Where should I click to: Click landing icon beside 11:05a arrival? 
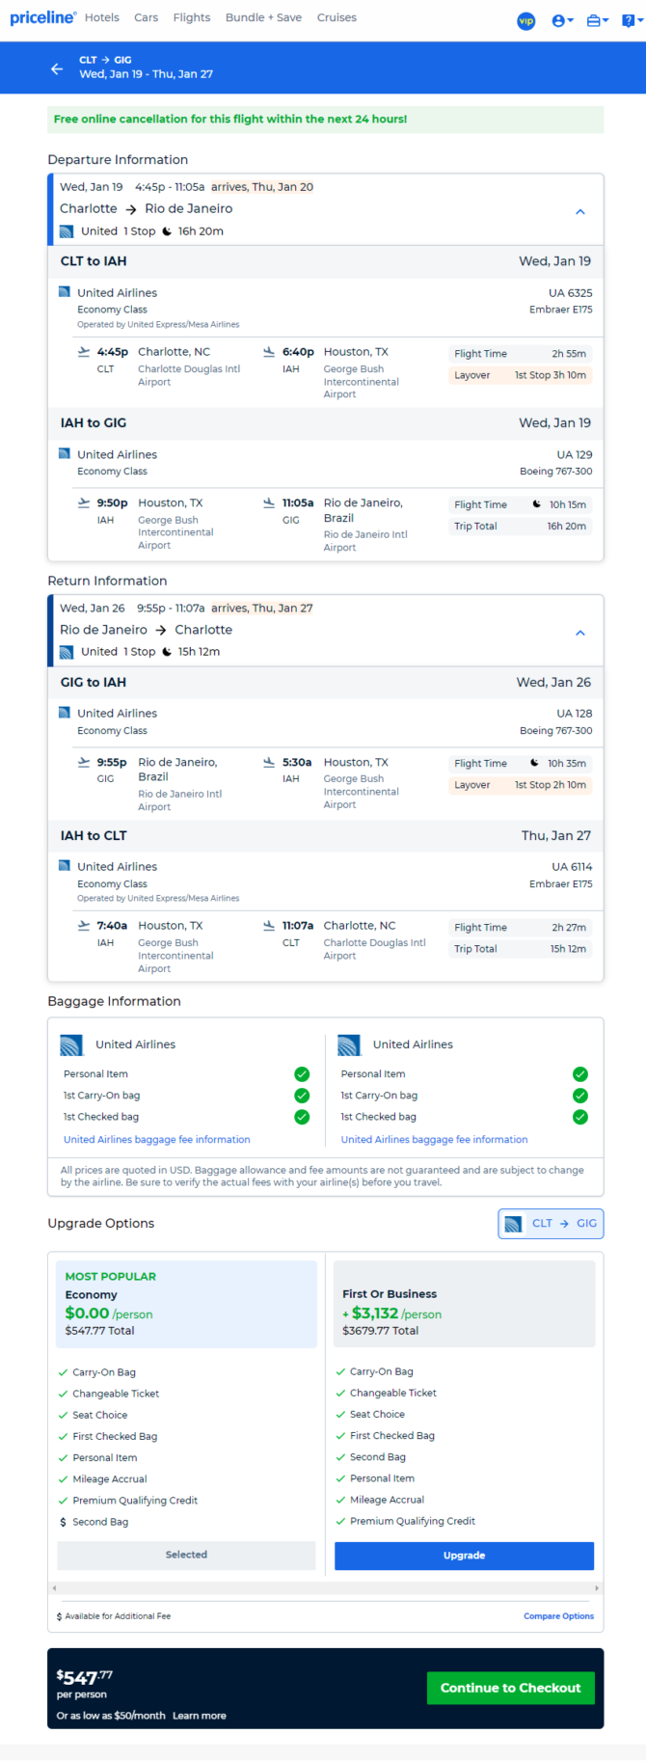click(269, 502)
